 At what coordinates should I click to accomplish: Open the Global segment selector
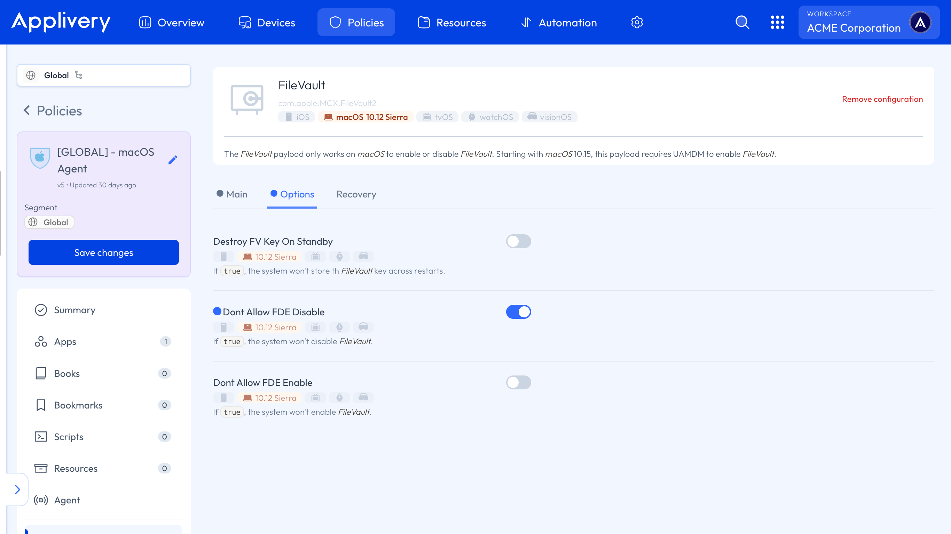pyautogui.click(x=103, y=75)
